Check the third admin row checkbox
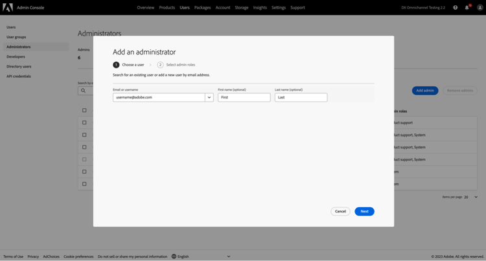The height and width of the screenshot is (261, 486). [x=84, y=147]
